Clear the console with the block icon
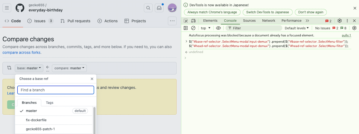This screenshot has width=359, height=134. pos(193,28)
